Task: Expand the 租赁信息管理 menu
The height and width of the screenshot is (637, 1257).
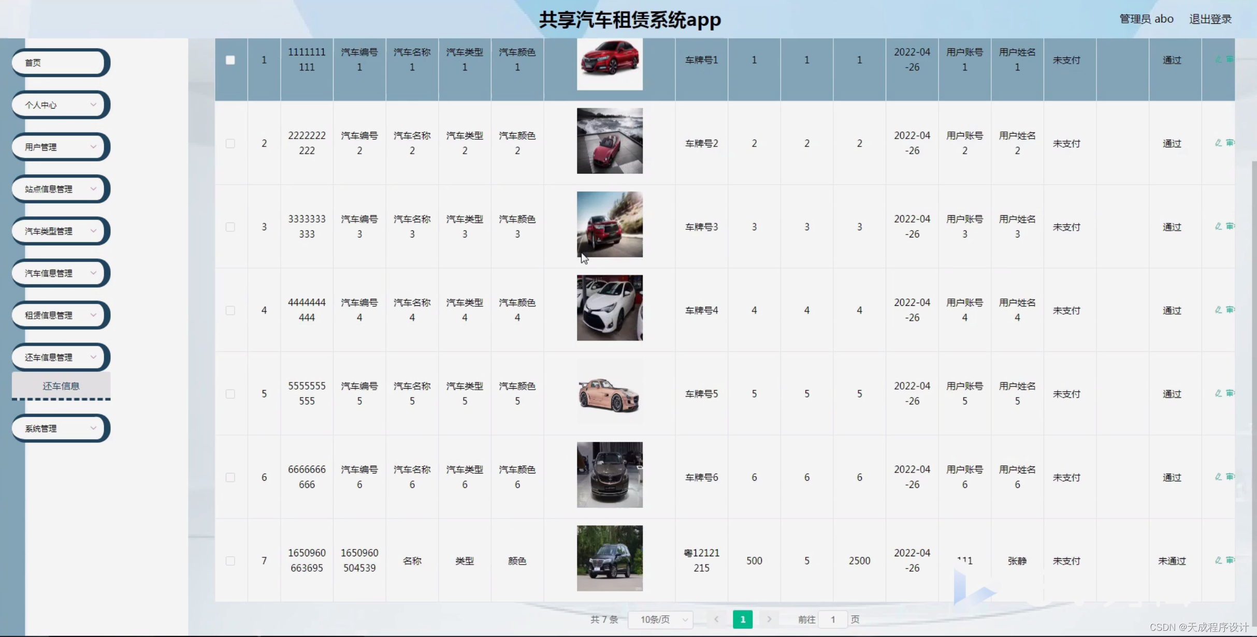Action: pyautogui.click(x=60, y=315)
